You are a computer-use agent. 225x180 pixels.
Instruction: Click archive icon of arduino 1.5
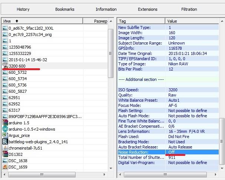coord(5,123)
